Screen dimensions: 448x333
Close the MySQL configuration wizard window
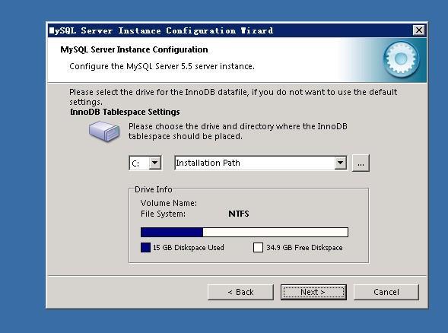click(419, 30)
